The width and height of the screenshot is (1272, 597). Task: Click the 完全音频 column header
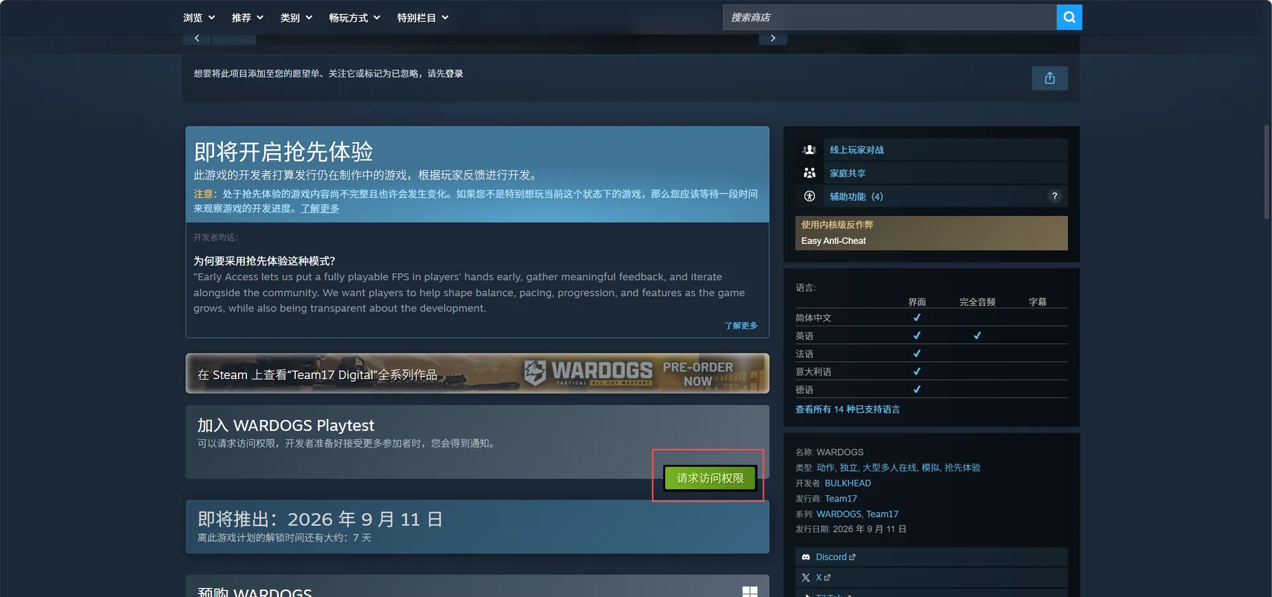coord(977,302)
